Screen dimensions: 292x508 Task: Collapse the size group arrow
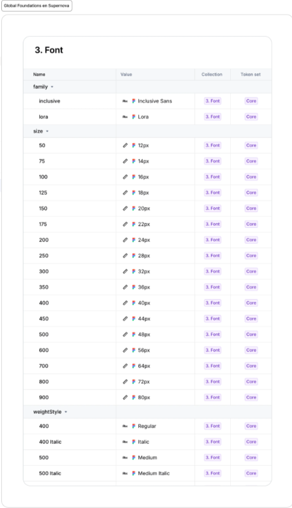click(47, 131)
